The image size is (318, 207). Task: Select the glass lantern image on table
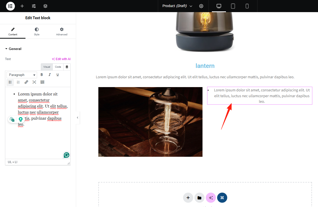[x=150, y=122]
